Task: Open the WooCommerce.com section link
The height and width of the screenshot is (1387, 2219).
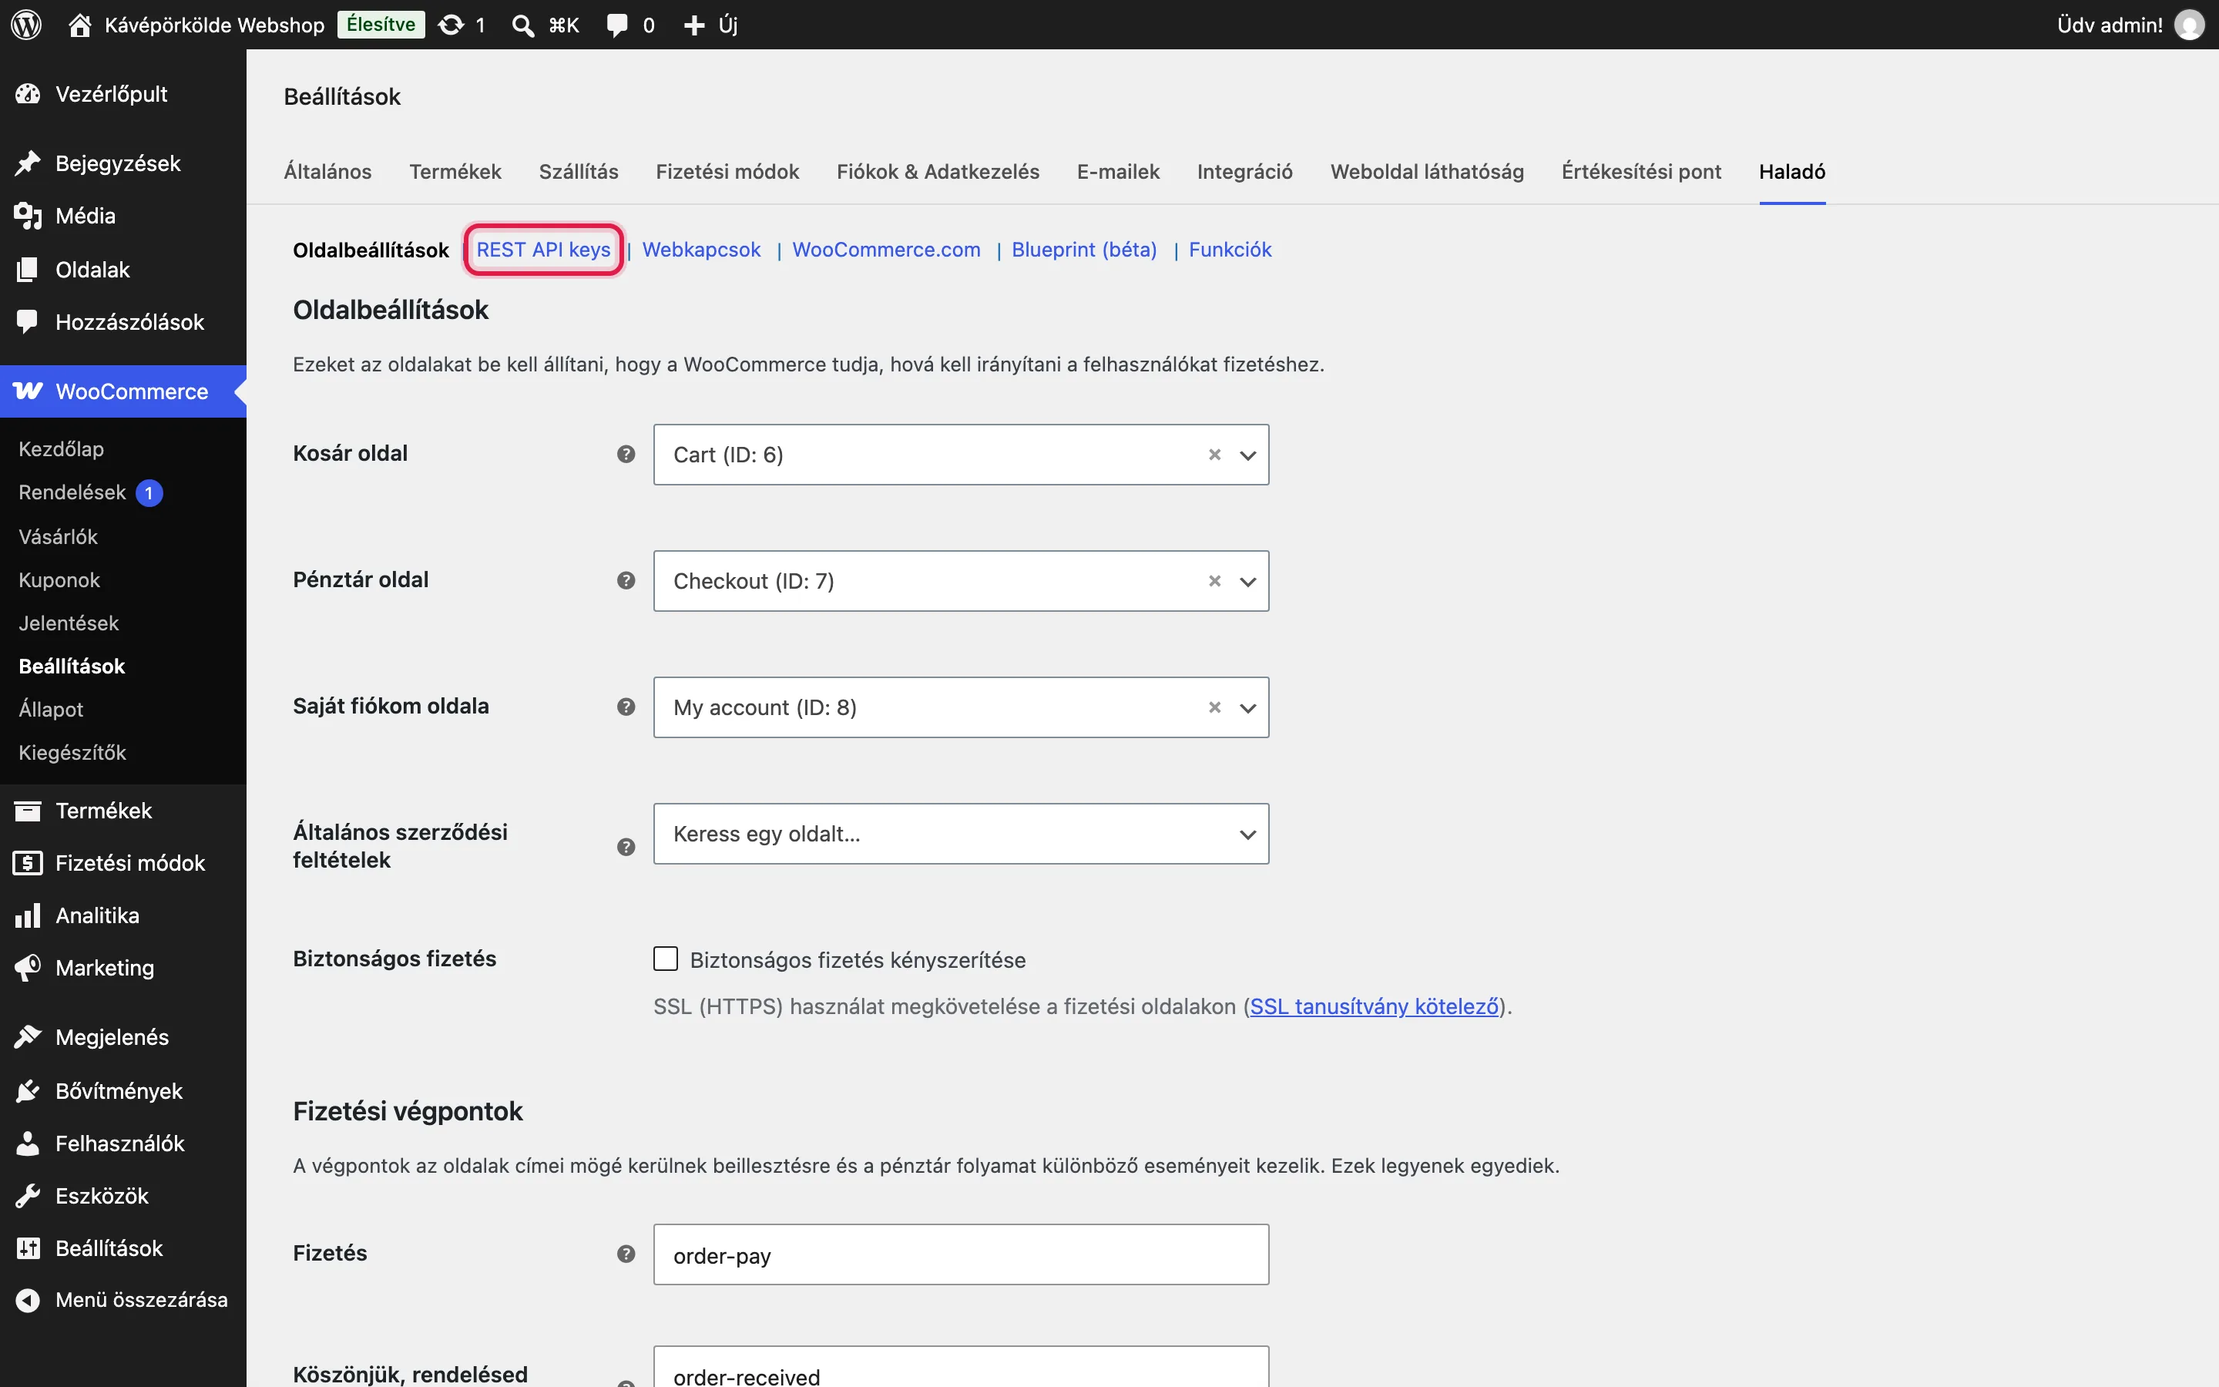Action: click(x=886, y=250)
